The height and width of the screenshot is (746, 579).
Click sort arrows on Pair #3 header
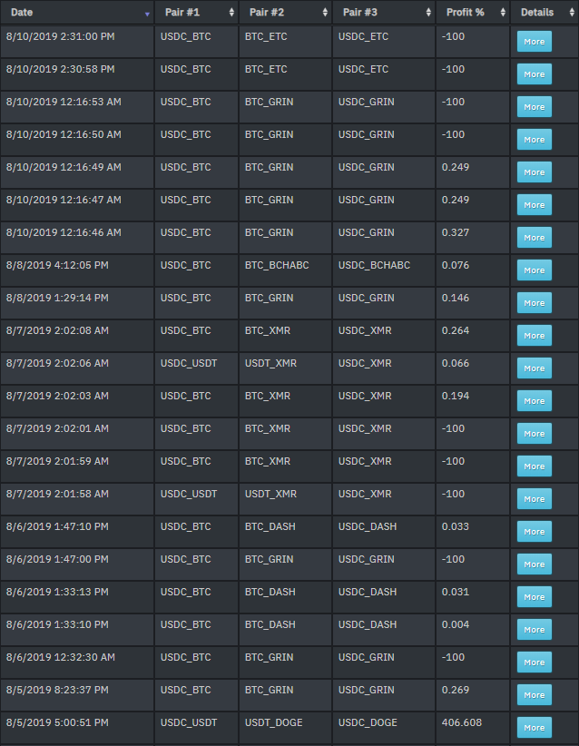428,13
